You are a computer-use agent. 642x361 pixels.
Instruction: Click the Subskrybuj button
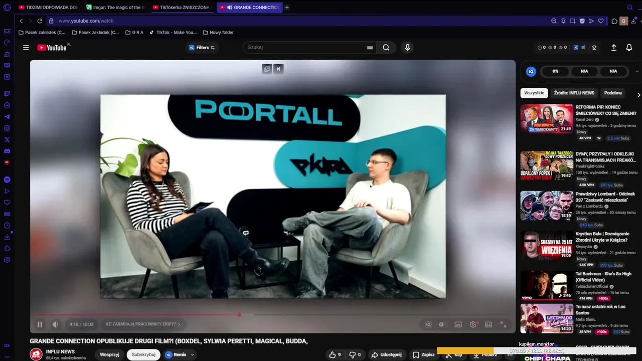pyautogui.click(x=143, y=354)
